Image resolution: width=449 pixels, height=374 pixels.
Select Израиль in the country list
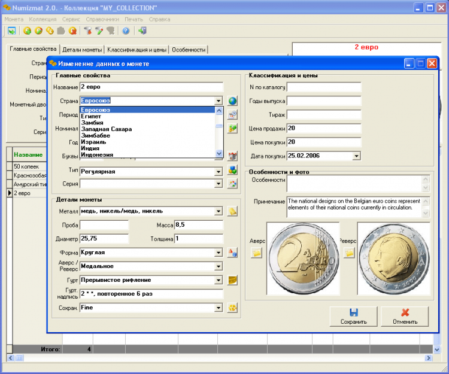pos(147,142)
